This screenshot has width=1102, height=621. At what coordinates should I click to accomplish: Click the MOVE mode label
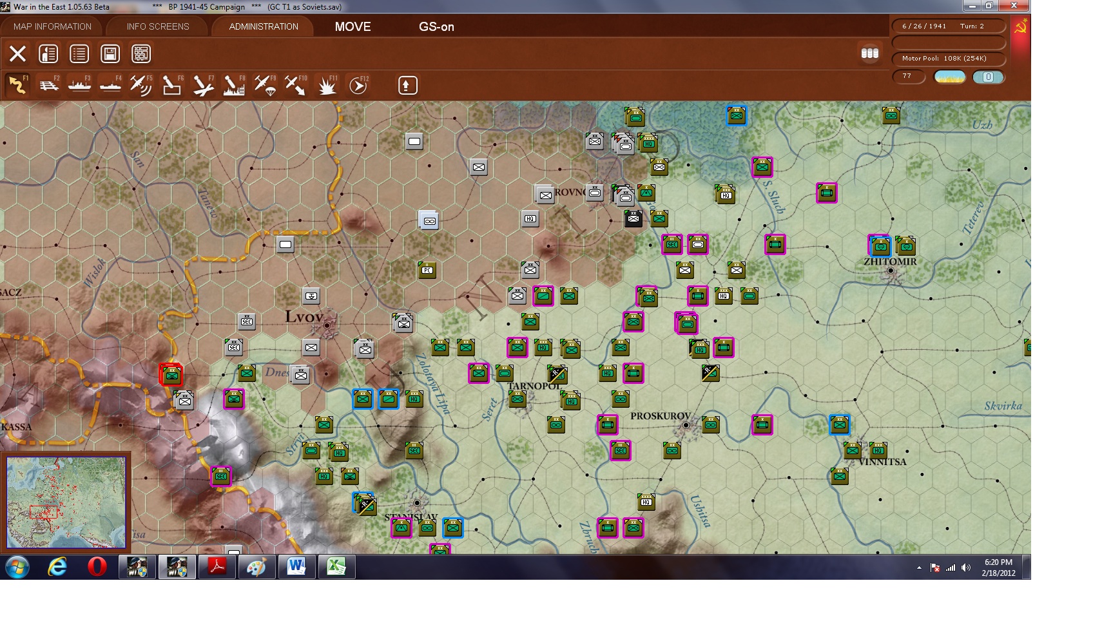tap(353, 26)
